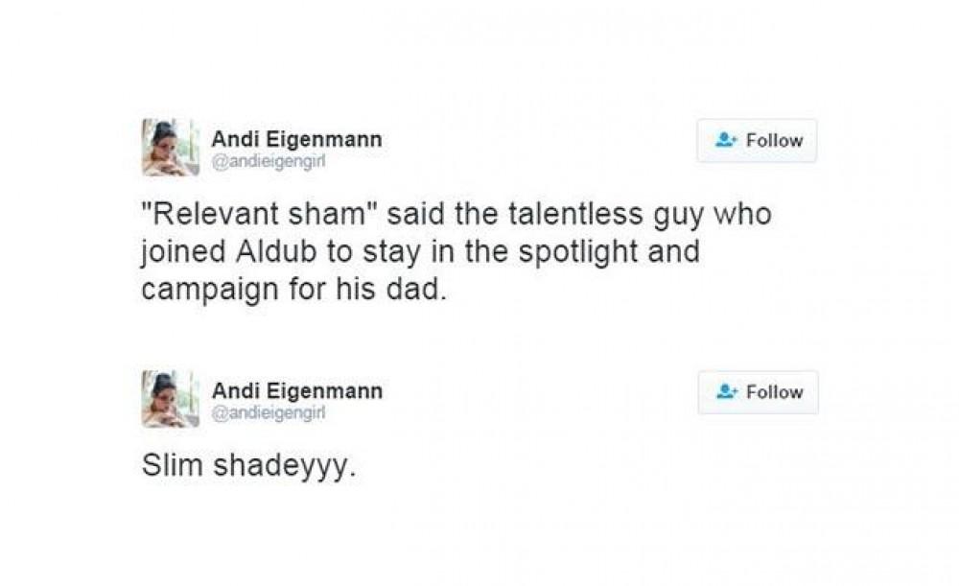Viewport: 959px width, 586px height.
Task: Click the add-person icon beside the "Slim shadeyyy" tweet
Action: [726, 392]
